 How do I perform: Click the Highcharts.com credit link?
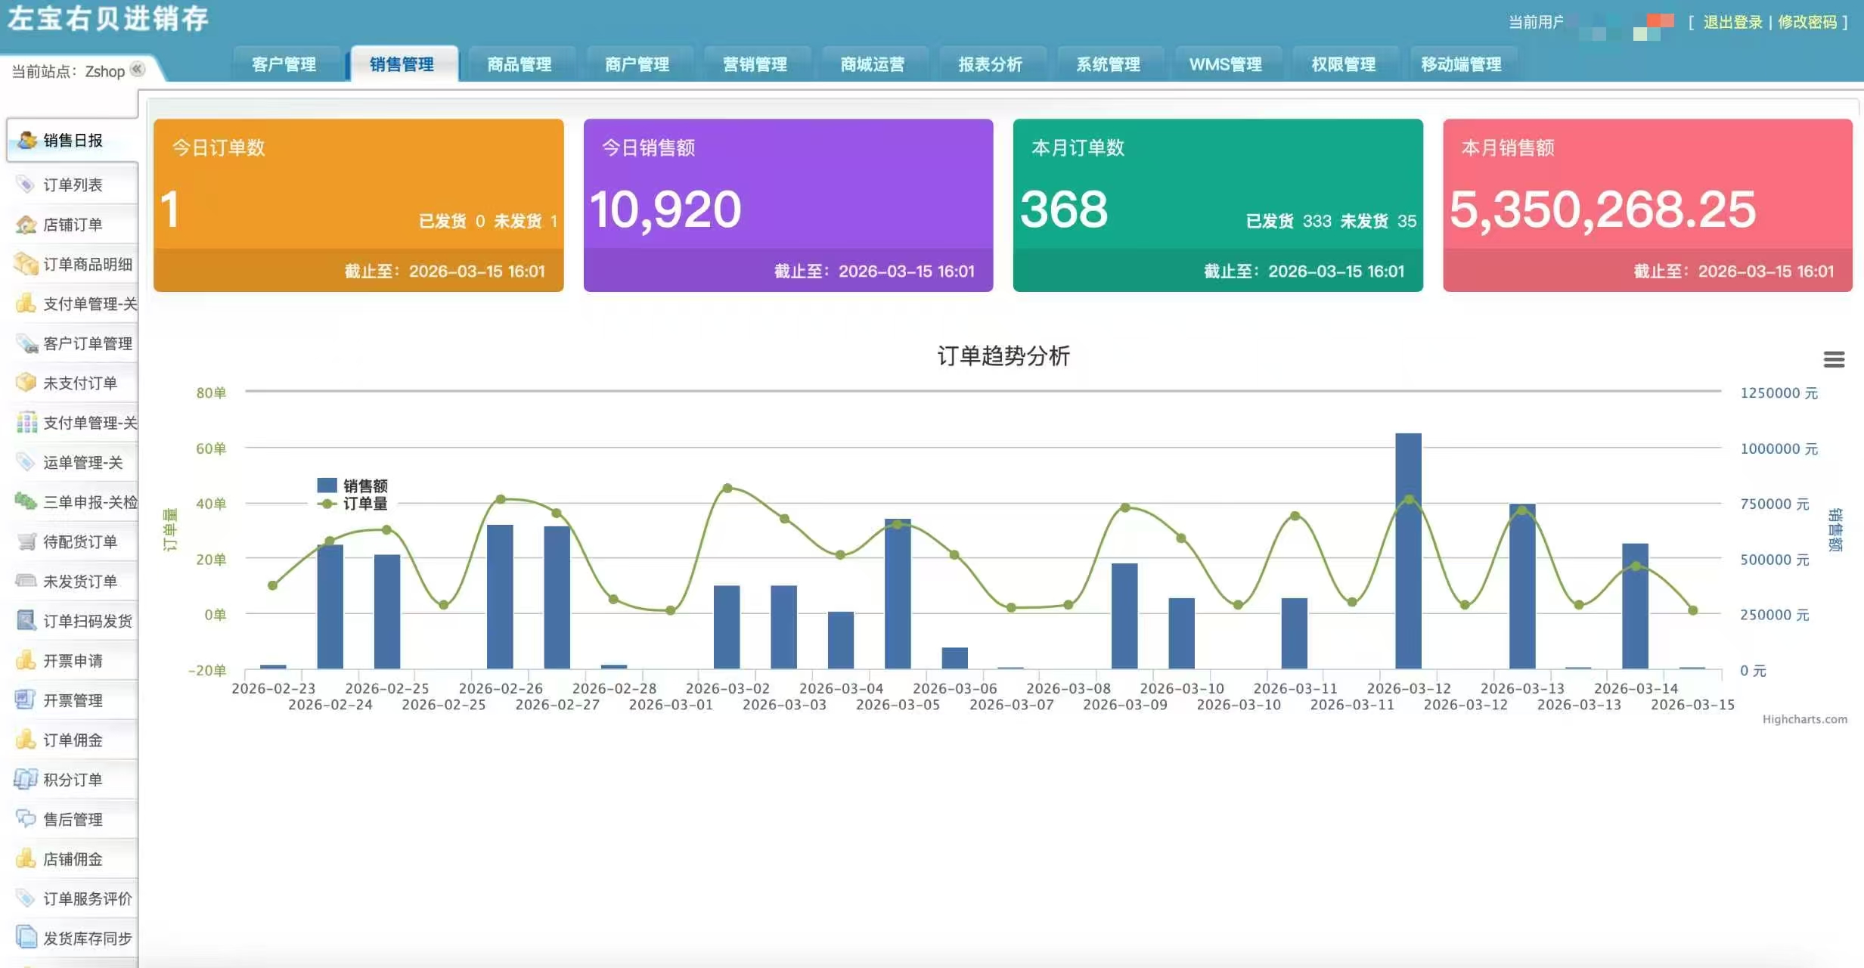tap(1805, 719)
